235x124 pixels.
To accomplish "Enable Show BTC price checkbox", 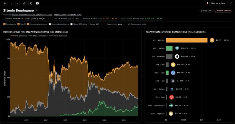I will click(x=72, y=24).
